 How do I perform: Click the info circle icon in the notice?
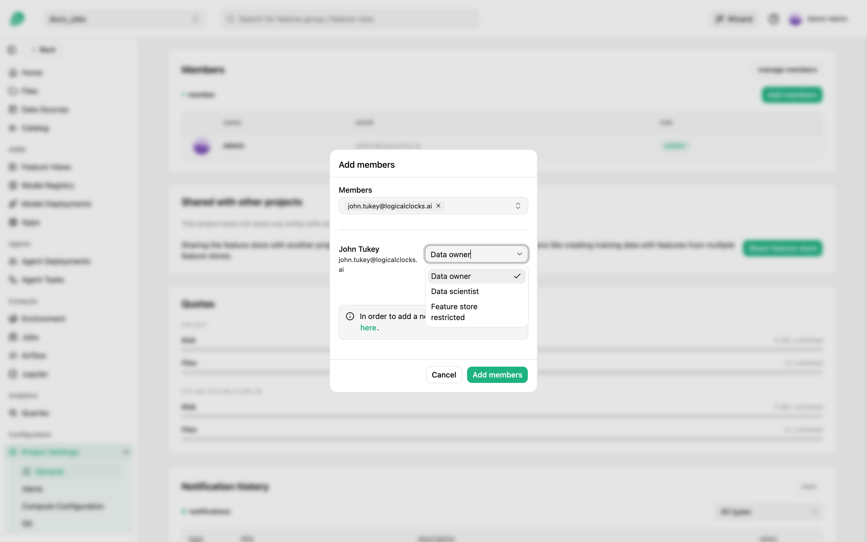coord(350,316)
